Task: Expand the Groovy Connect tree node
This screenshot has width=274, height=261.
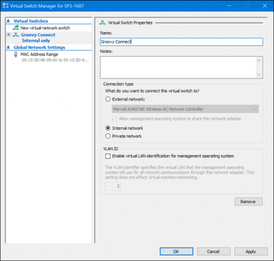Action: click(x=9, y=34)
